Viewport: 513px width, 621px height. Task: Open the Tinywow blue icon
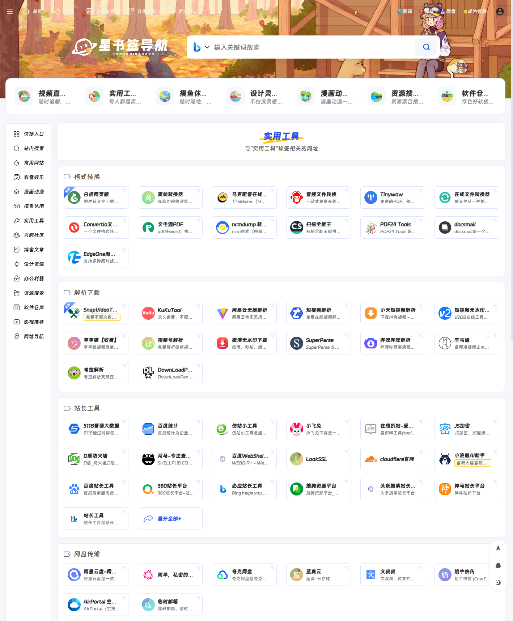coord(371,197)
